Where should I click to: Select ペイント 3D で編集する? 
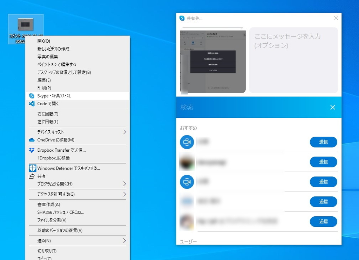54,64
